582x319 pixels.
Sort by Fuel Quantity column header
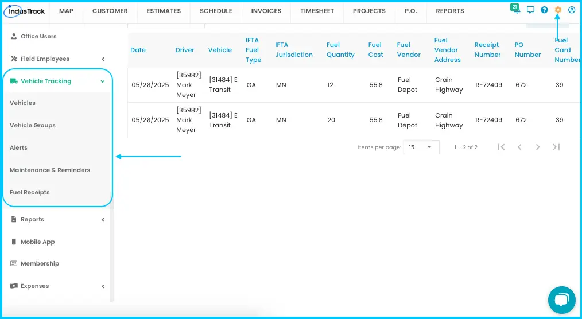point(340,50)
